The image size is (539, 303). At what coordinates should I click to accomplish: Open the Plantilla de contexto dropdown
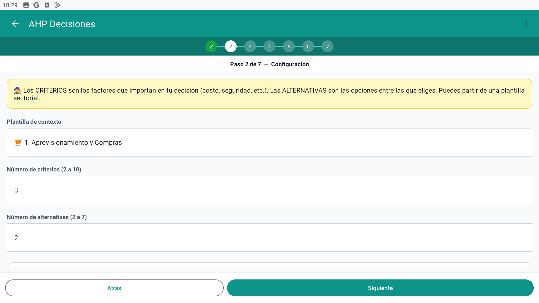click(269, 142)
